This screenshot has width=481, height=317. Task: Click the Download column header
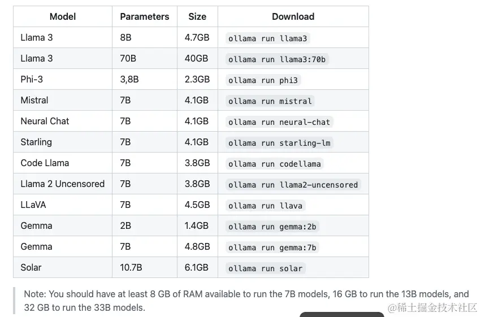(x=293, y=16)
